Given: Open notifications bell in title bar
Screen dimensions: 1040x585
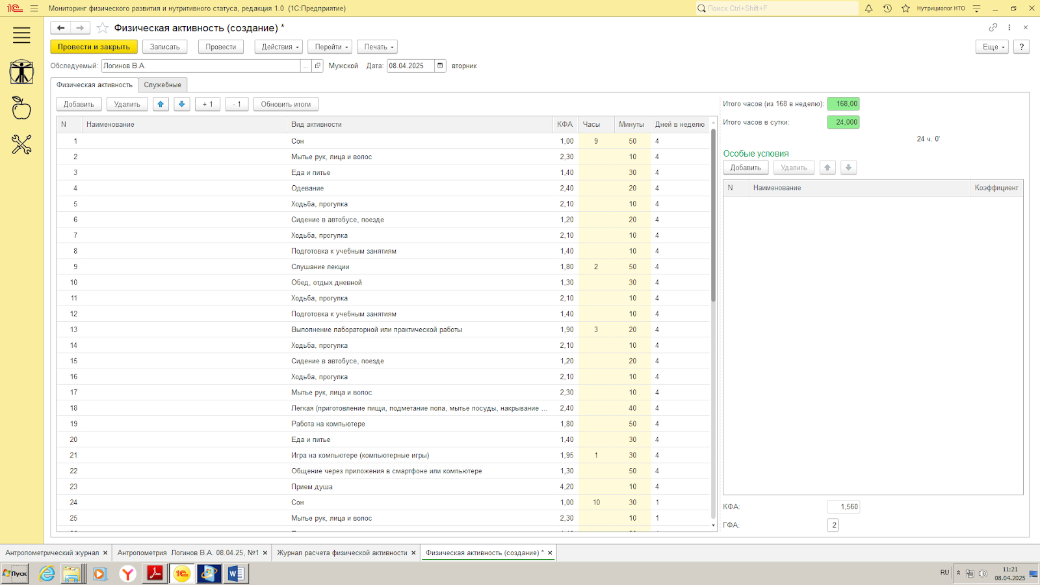Looking at the screenshot, I should pos(868,8).
